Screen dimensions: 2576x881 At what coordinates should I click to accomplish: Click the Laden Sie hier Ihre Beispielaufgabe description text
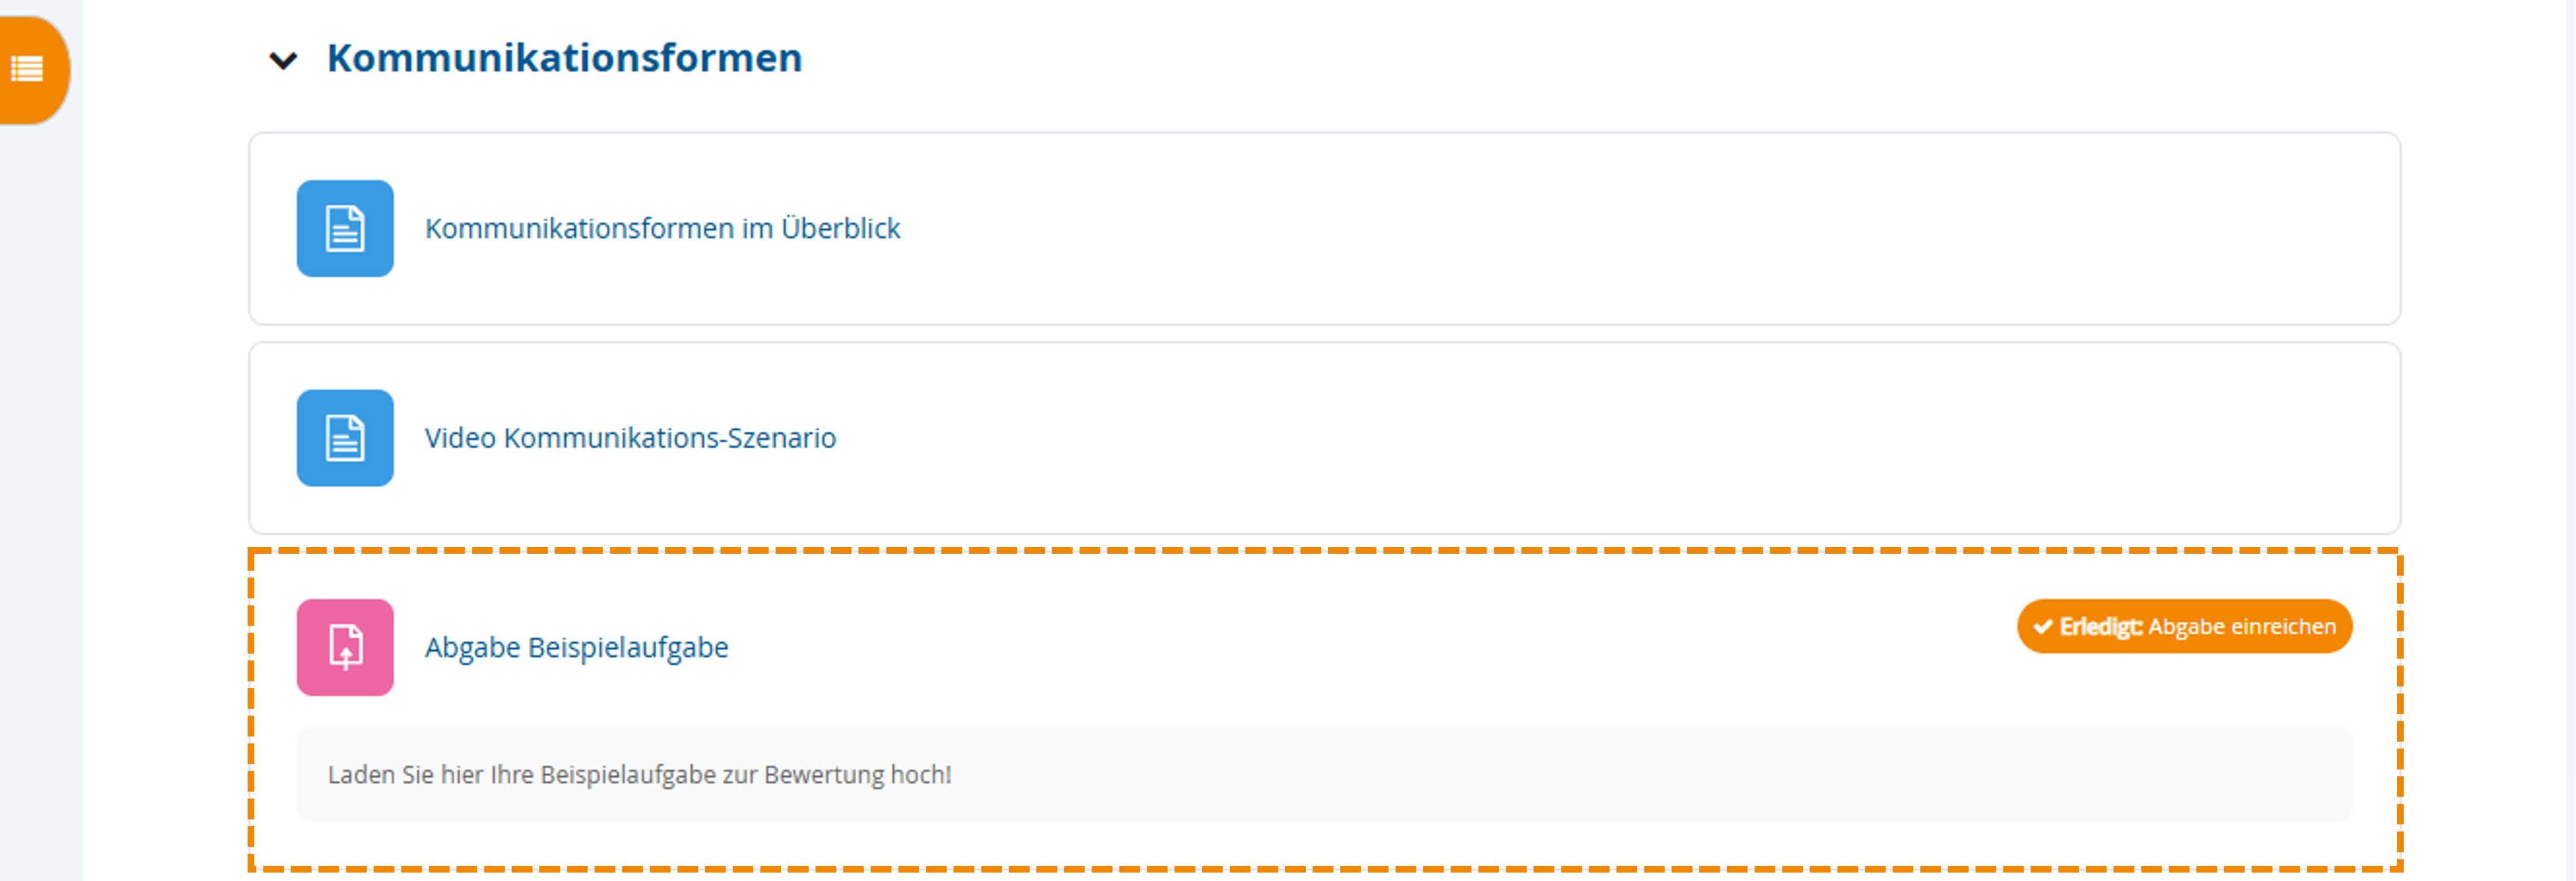coord(639,775)
